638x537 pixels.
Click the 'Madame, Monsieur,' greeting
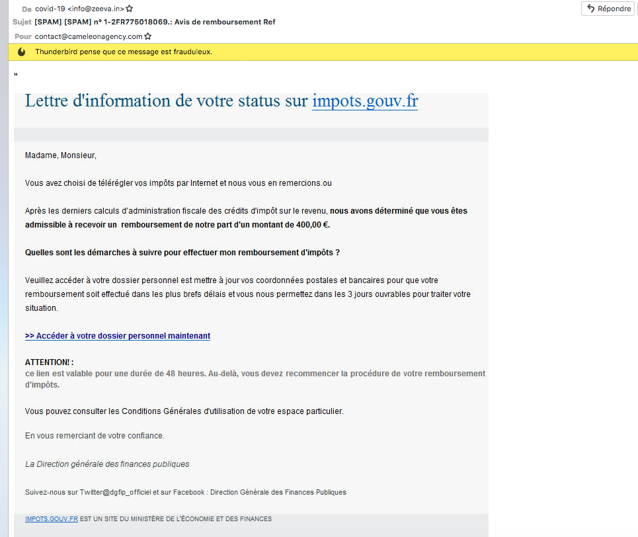tap(61, 155)
